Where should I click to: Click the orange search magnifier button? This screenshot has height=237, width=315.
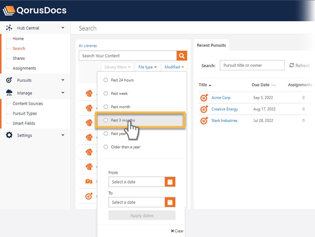click(x=182, y=56)
